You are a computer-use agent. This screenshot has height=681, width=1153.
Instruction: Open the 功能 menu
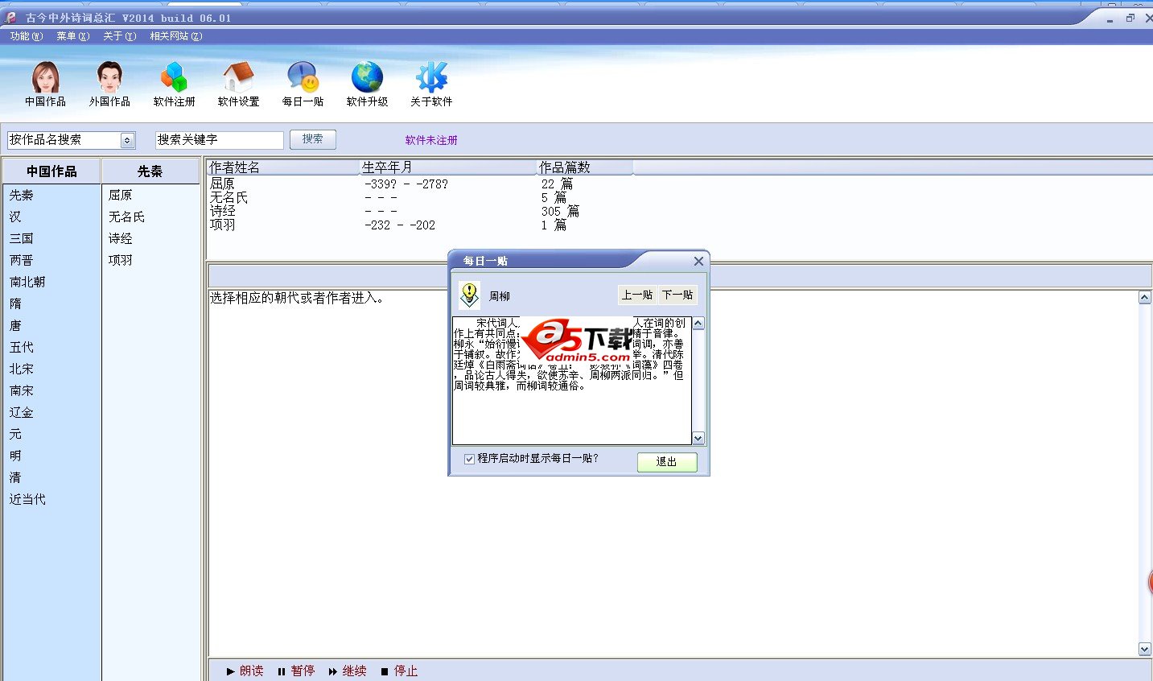[x=27, y=36]
